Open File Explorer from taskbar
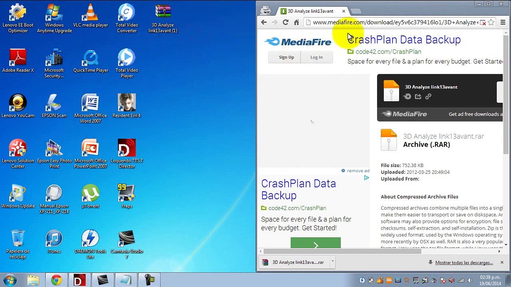511x287 pixels. (34, 280)
